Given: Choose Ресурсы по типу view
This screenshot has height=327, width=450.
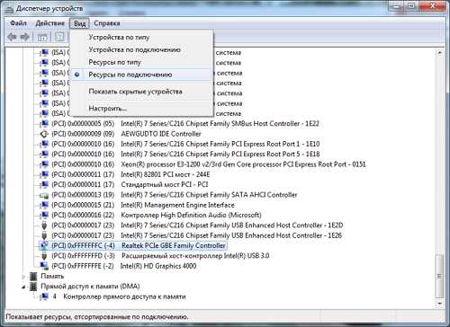Looking at the screenshot, I should [x=114, y=62].
